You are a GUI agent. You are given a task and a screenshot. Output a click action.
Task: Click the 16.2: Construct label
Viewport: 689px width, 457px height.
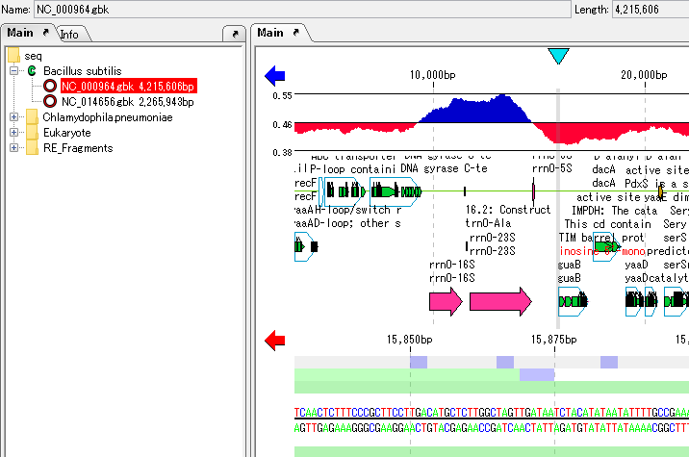pyautogui.click(x=508, y=210)
